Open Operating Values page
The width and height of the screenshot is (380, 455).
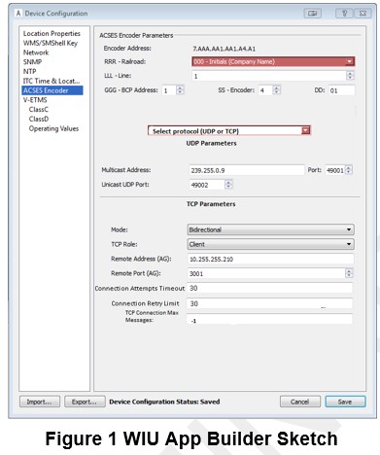53,128
